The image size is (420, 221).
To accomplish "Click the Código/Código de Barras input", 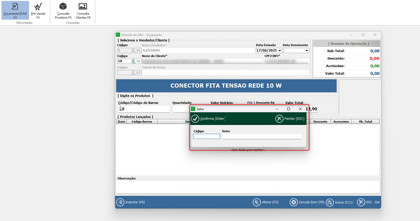I will coord(144,109).
